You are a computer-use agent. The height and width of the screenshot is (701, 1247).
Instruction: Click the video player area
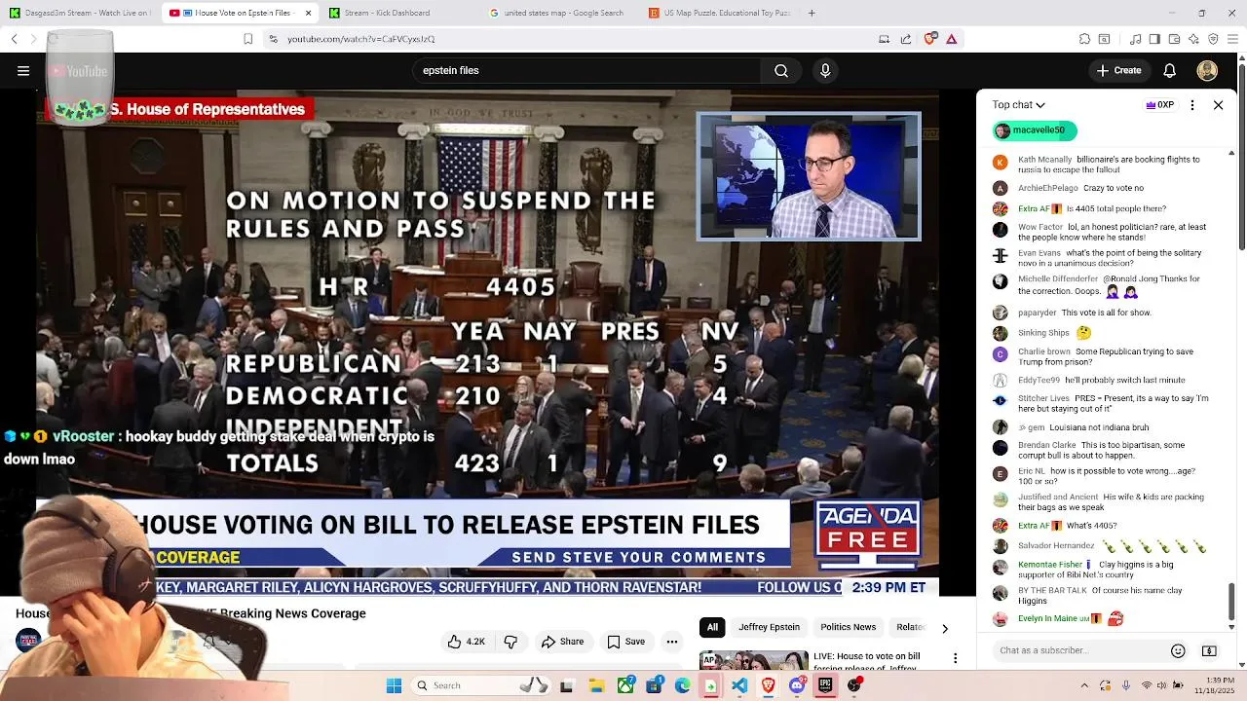(487, 343)
